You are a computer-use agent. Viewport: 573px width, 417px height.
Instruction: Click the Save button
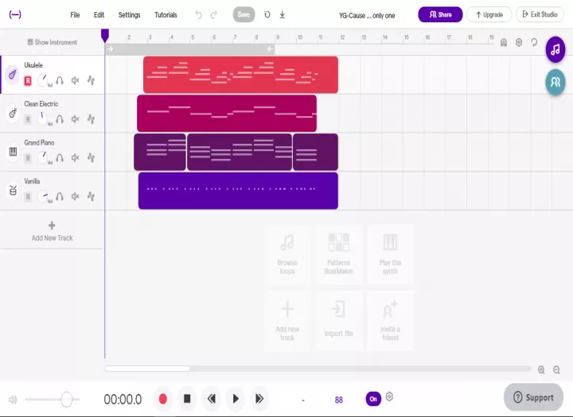(x=244, y=14)
